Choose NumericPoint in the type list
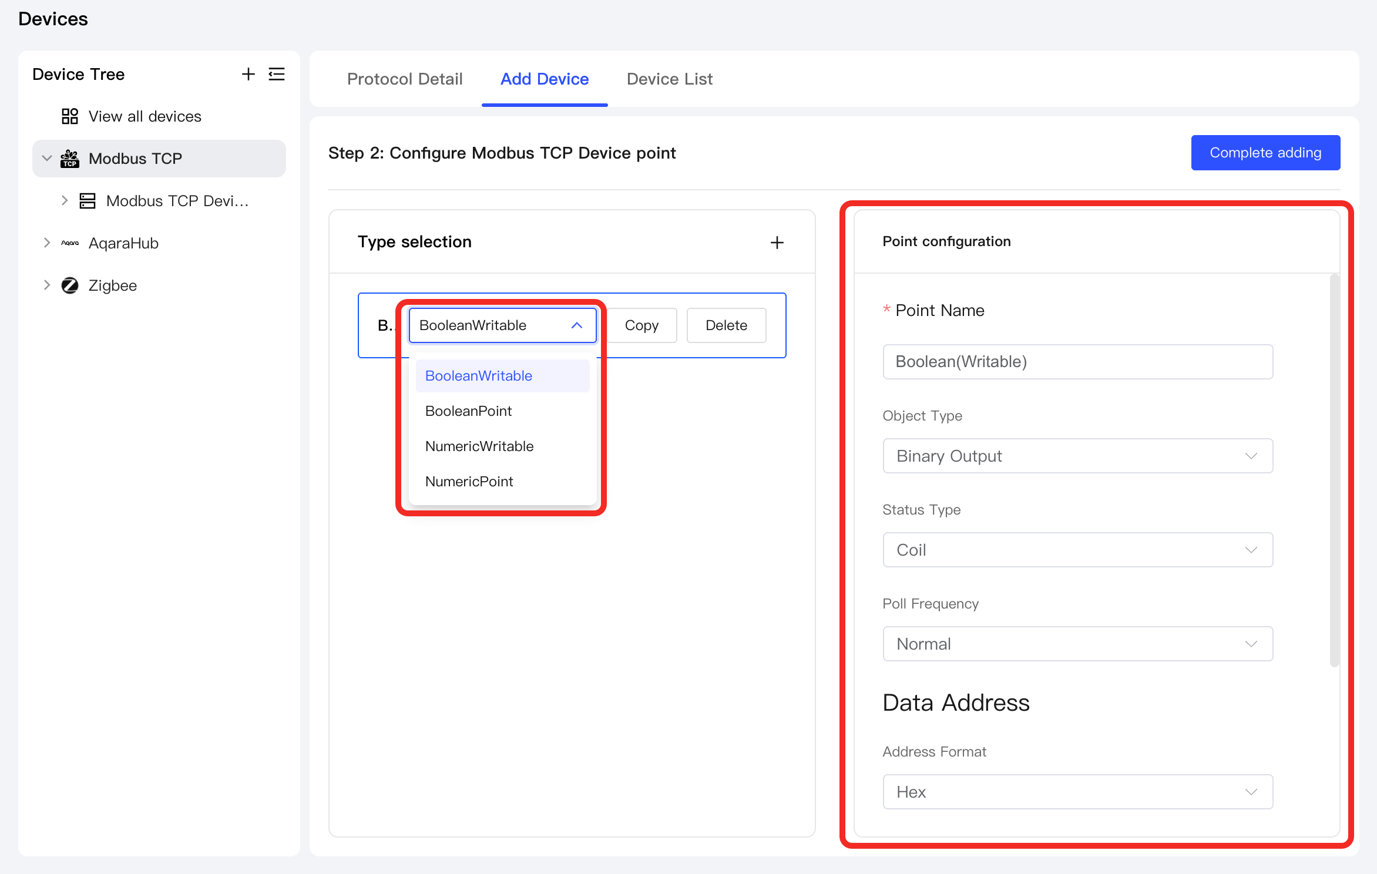 (x=503, y=482)
